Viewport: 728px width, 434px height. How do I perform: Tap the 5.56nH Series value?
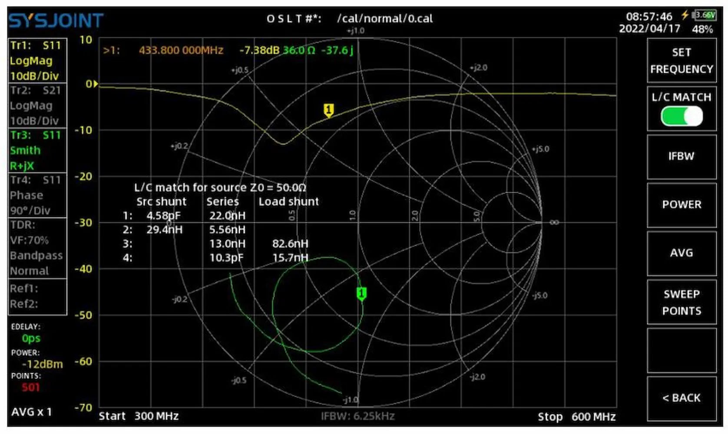click(x=227, y=230)
